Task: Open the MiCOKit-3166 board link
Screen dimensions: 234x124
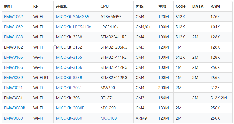Action: coord(69,67)
